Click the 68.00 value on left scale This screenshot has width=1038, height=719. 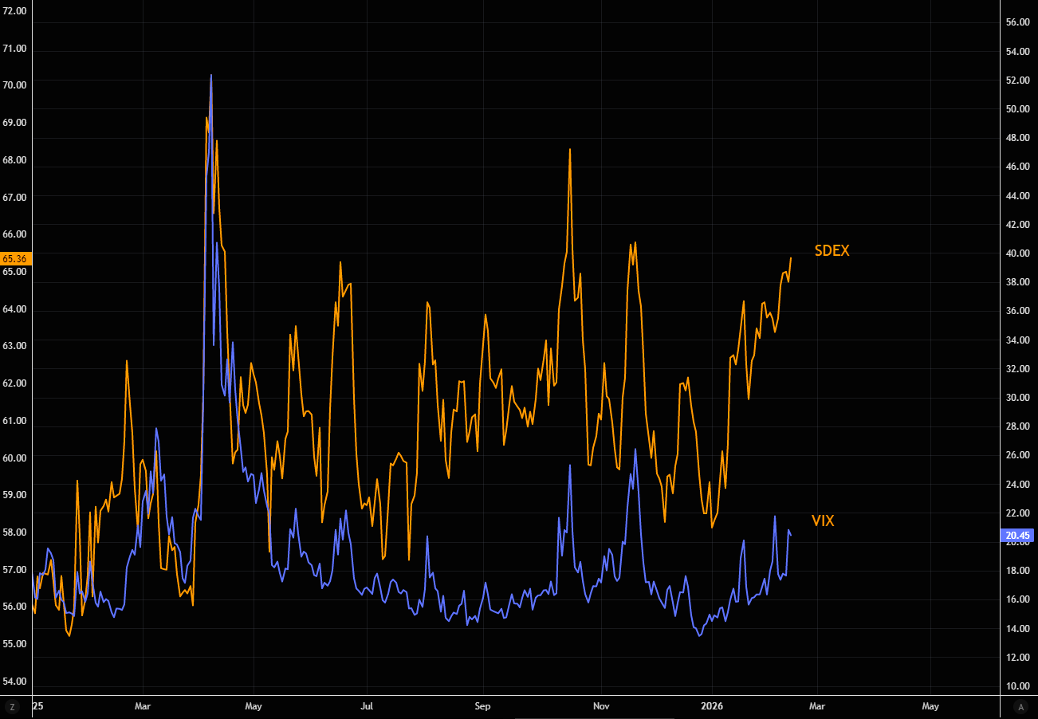point(15,159)
